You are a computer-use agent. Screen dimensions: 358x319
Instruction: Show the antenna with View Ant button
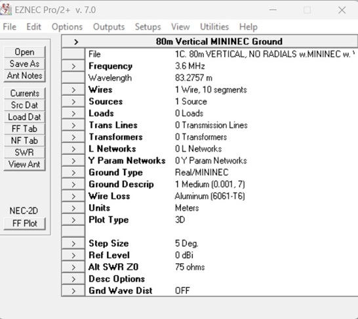pyautogui.click(x=25, y=164)
